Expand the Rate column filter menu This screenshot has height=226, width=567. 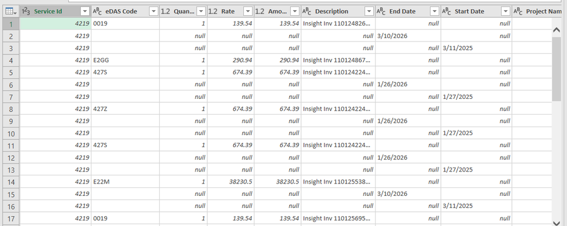point(248,11)
